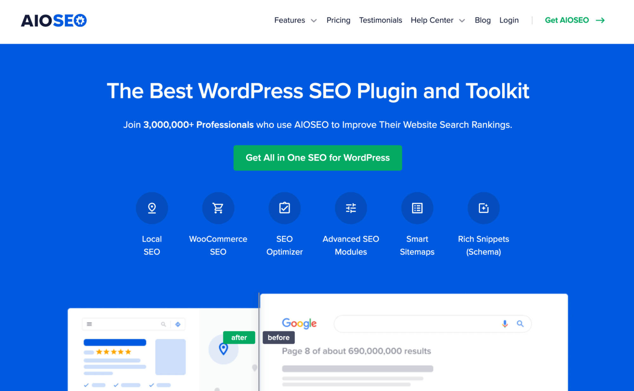Click the Get AIOSEO link
This screenshot has width=634, height=391.
tap(567, 20)
